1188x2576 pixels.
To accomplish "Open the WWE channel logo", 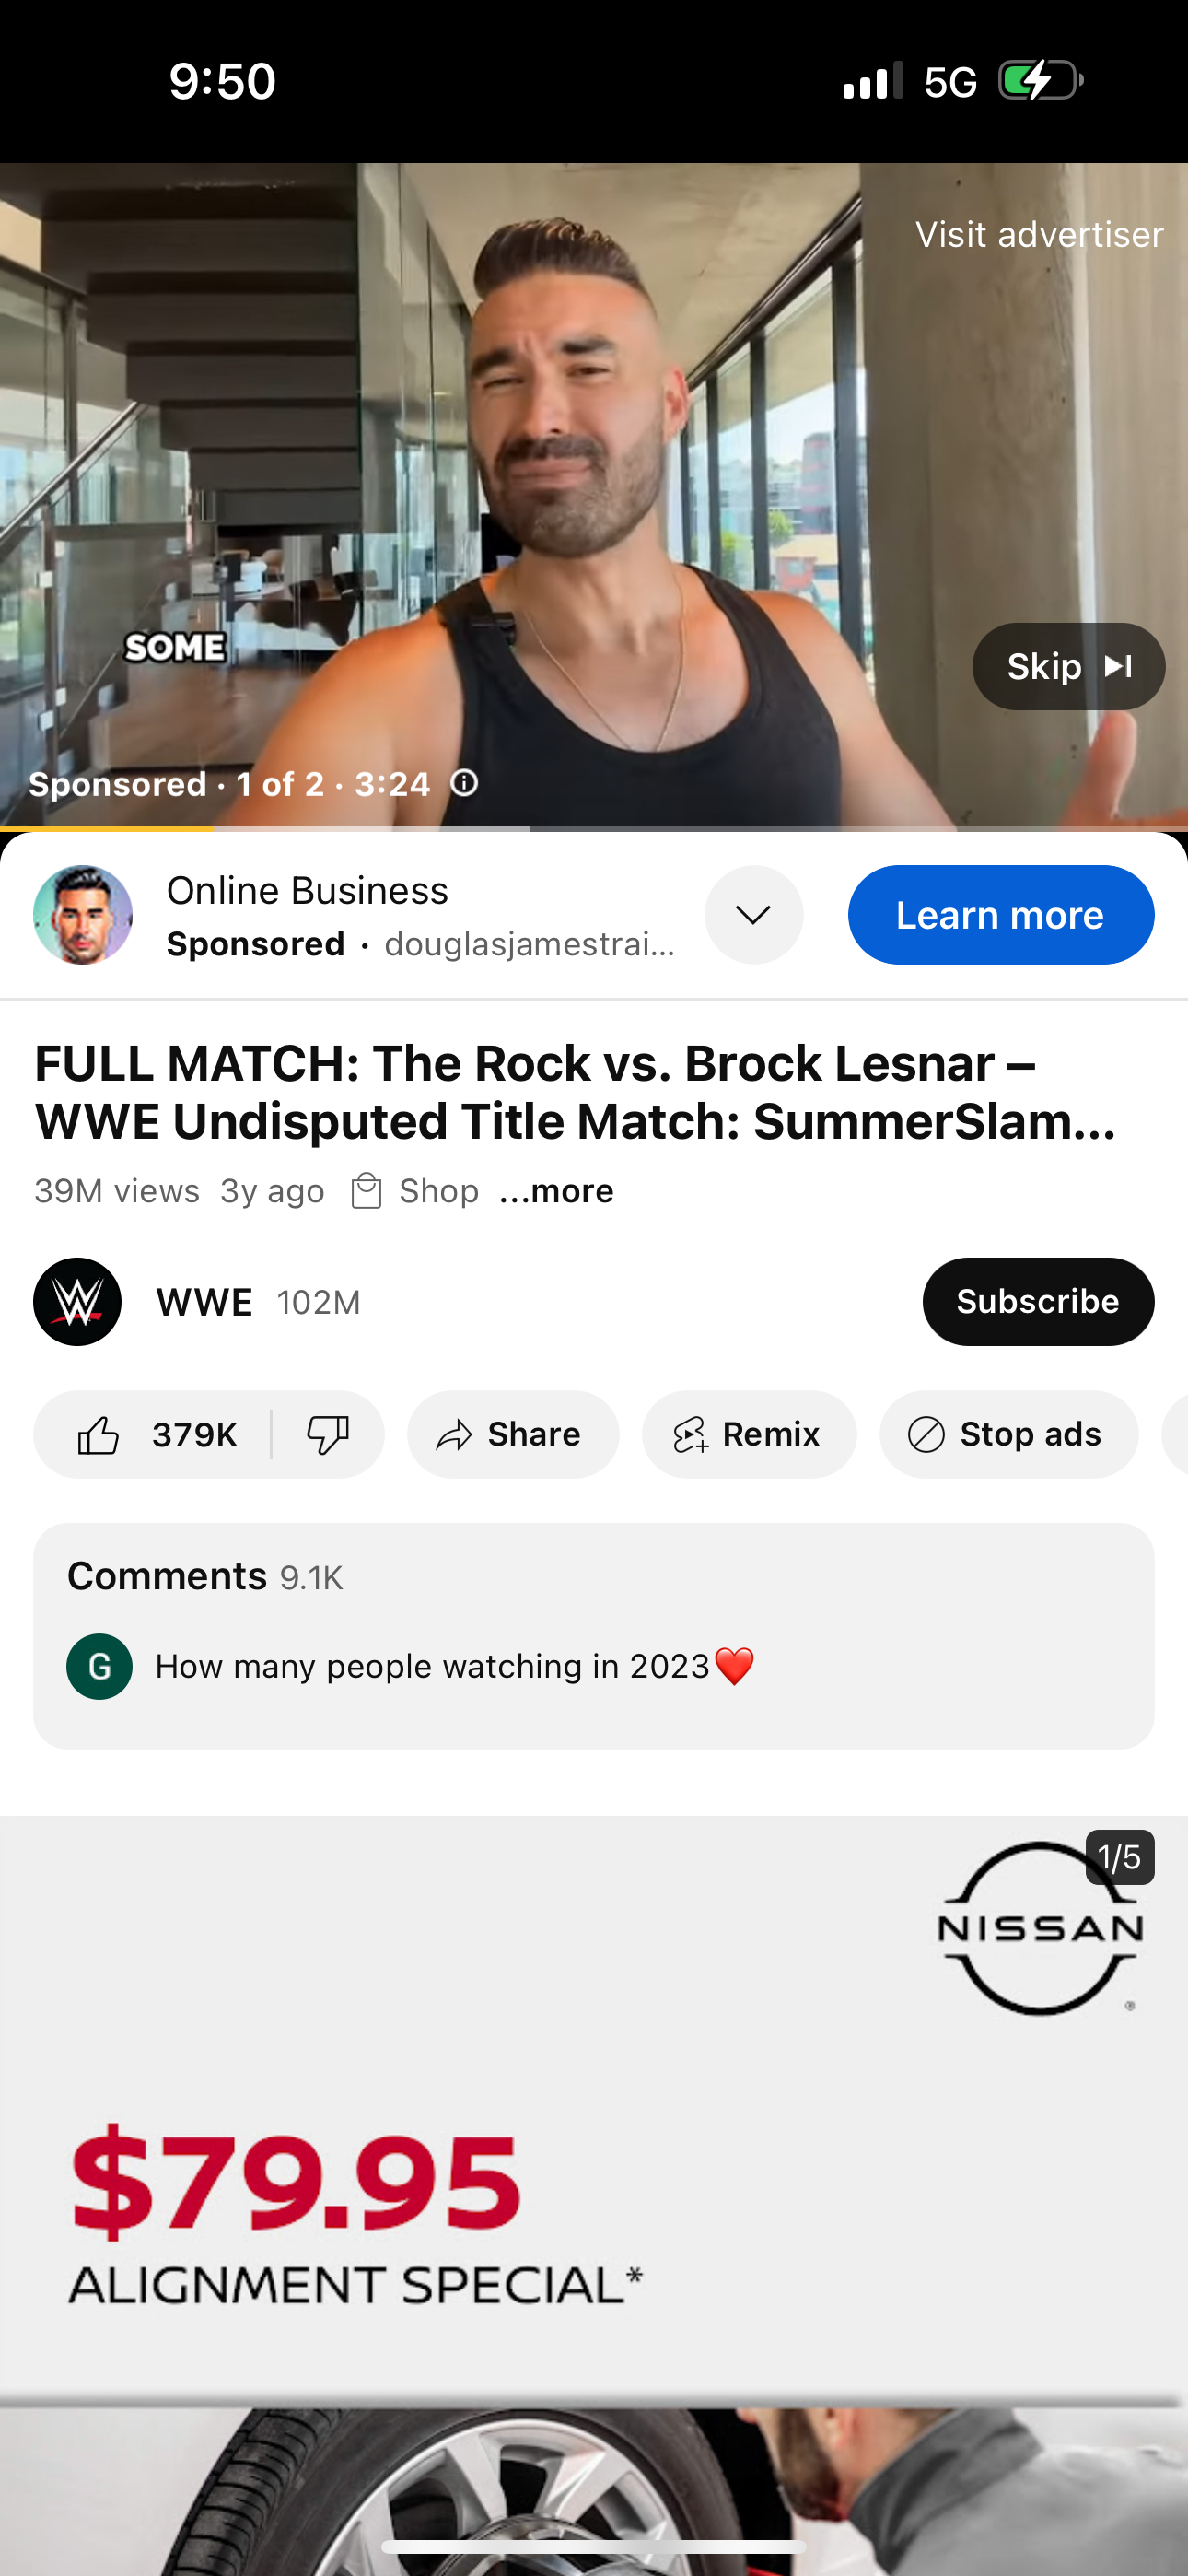I will 77,1301.
